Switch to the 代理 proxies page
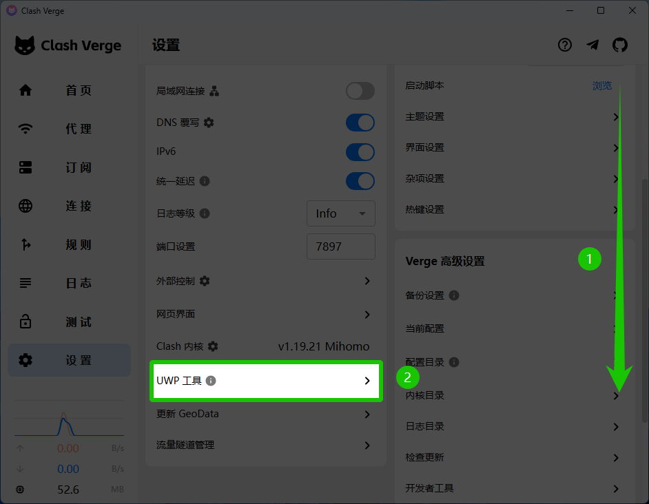The width and height of the screenshot is (649, 504). click(69, 129)
